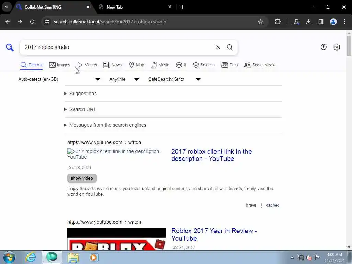Switch to the Files category
This screenshot has height=264, width=352.
coord(229,65)
